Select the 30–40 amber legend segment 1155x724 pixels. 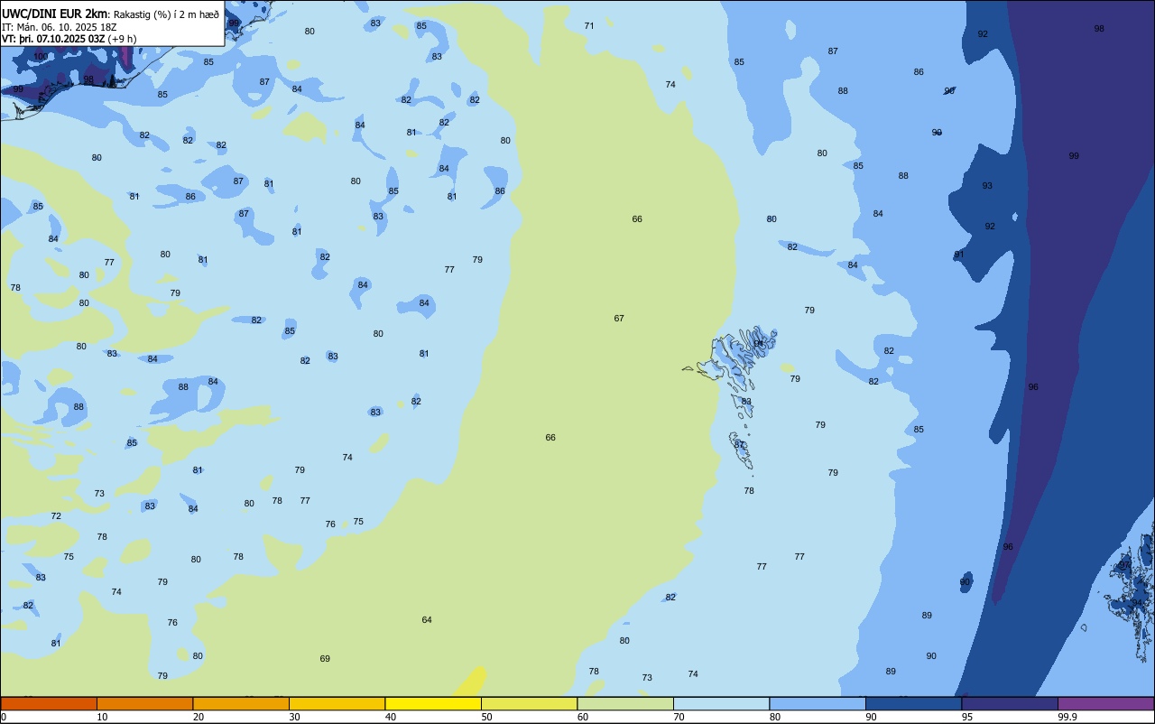[x=337, y=703]
